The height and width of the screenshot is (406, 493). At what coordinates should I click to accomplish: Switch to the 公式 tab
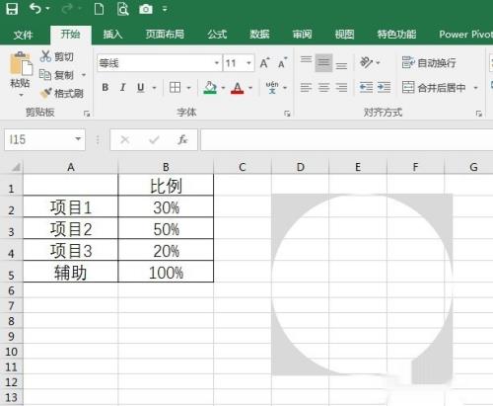[x=217, y=35]
